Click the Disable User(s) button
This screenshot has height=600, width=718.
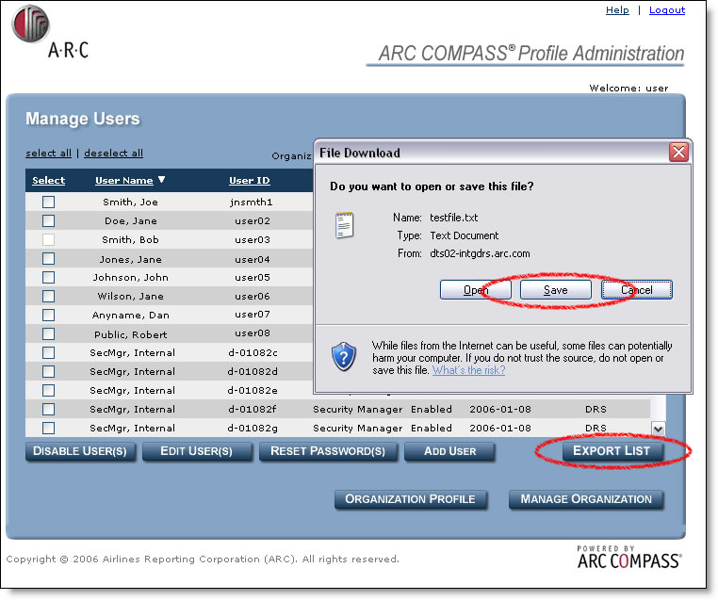click(80, 451)
